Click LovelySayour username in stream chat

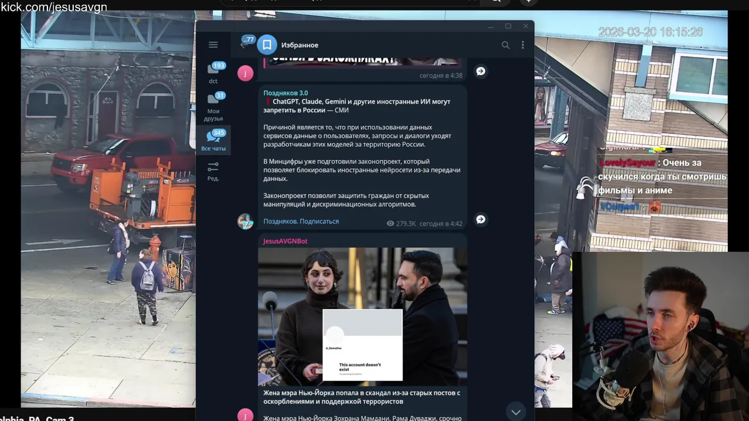[x=627, y=163]
